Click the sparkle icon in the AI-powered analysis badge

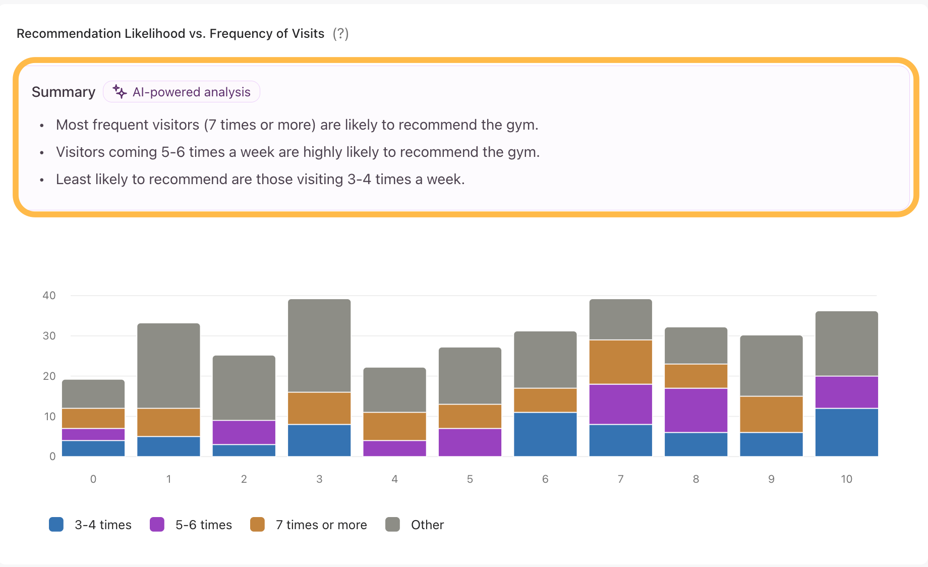(x=120, y=92)
